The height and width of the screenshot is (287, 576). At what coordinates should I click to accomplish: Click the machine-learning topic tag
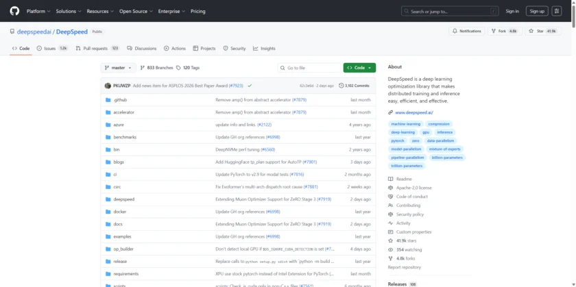405,124
